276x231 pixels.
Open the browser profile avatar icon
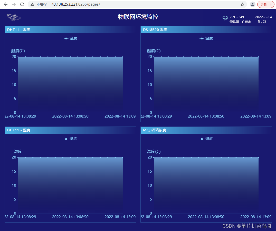tap(253, 4)
